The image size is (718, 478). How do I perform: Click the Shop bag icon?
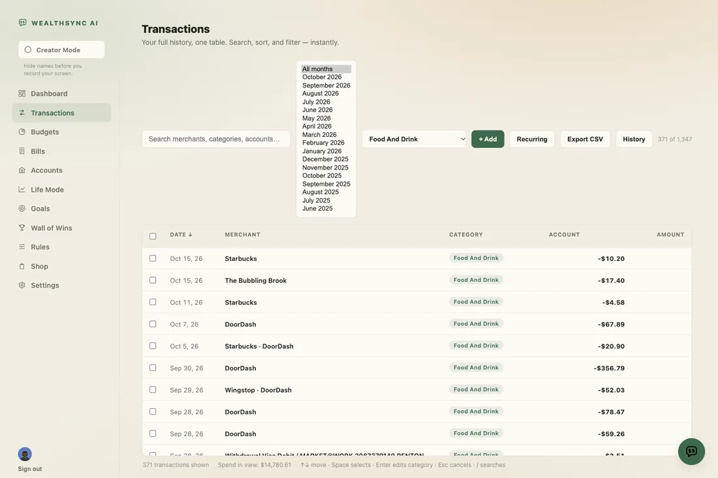[x=22, y=266]
